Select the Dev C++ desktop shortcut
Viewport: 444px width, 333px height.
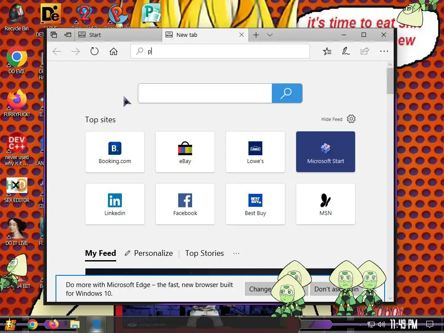click(x=17, y=149)
